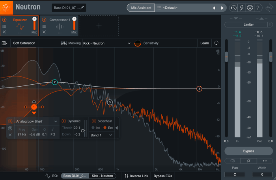Select Ext sidechain source
Screen dimensions: 276x180
point(108,128)
